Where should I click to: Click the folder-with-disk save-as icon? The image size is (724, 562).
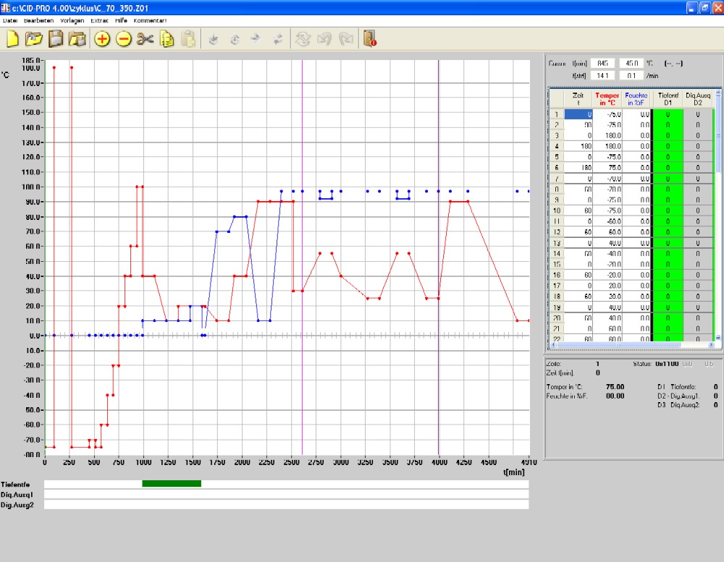click(77, 39)
